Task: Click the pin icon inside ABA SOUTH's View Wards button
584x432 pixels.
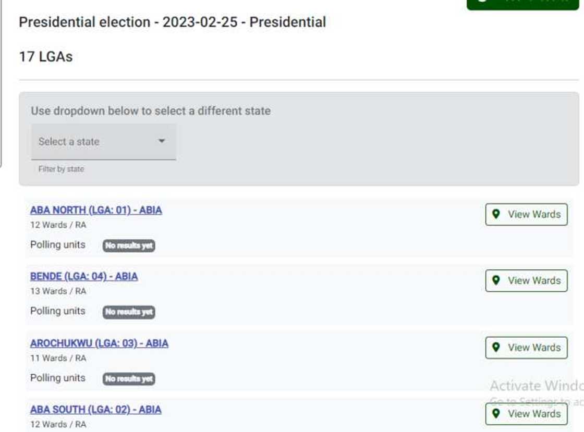Action: tap(497, 414)
